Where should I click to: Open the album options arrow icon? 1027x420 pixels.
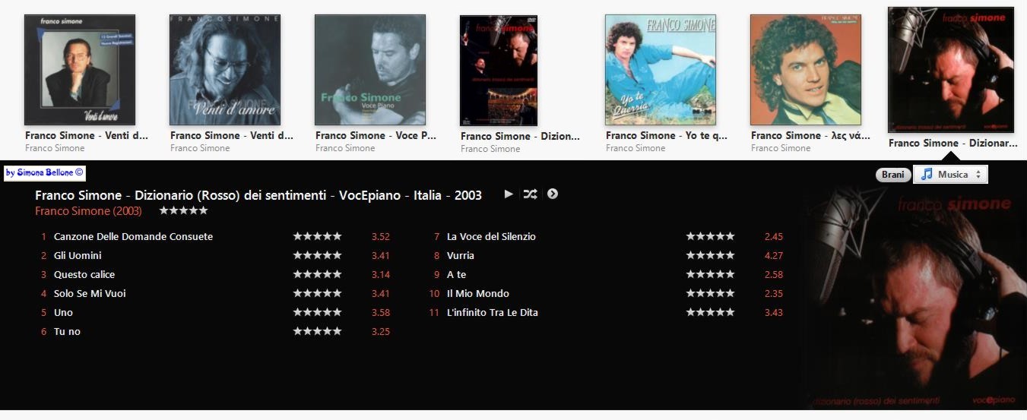(x=553, y=194)
